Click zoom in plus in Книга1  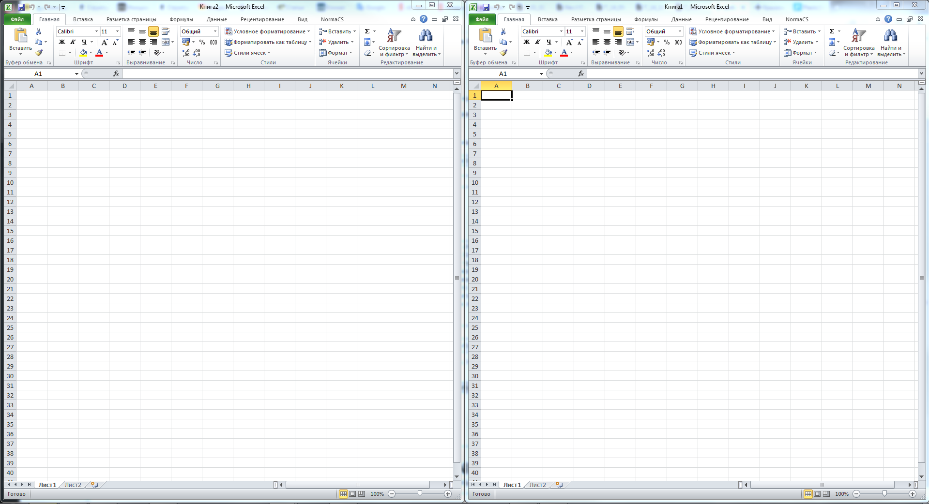click(x=913, y=494)
